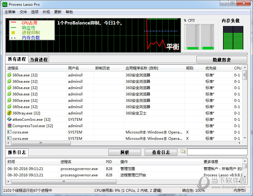
Task: Switch to the 所有进程 tab
Action: (16, 59)
